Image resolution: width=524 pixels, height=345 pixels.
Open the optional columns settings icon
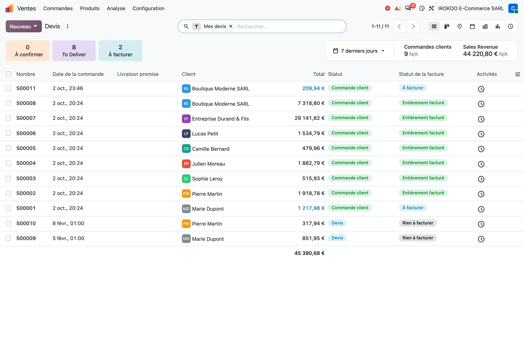coord(517,74)
